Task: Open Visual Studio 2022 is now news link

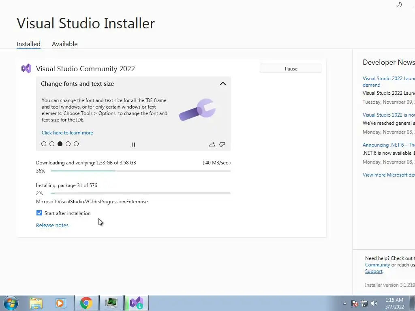Action: [x=389, y=115]
